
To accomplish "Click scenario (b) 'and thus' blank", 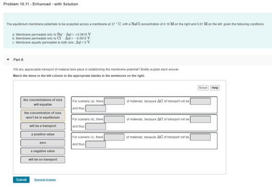I will (96, 126).
